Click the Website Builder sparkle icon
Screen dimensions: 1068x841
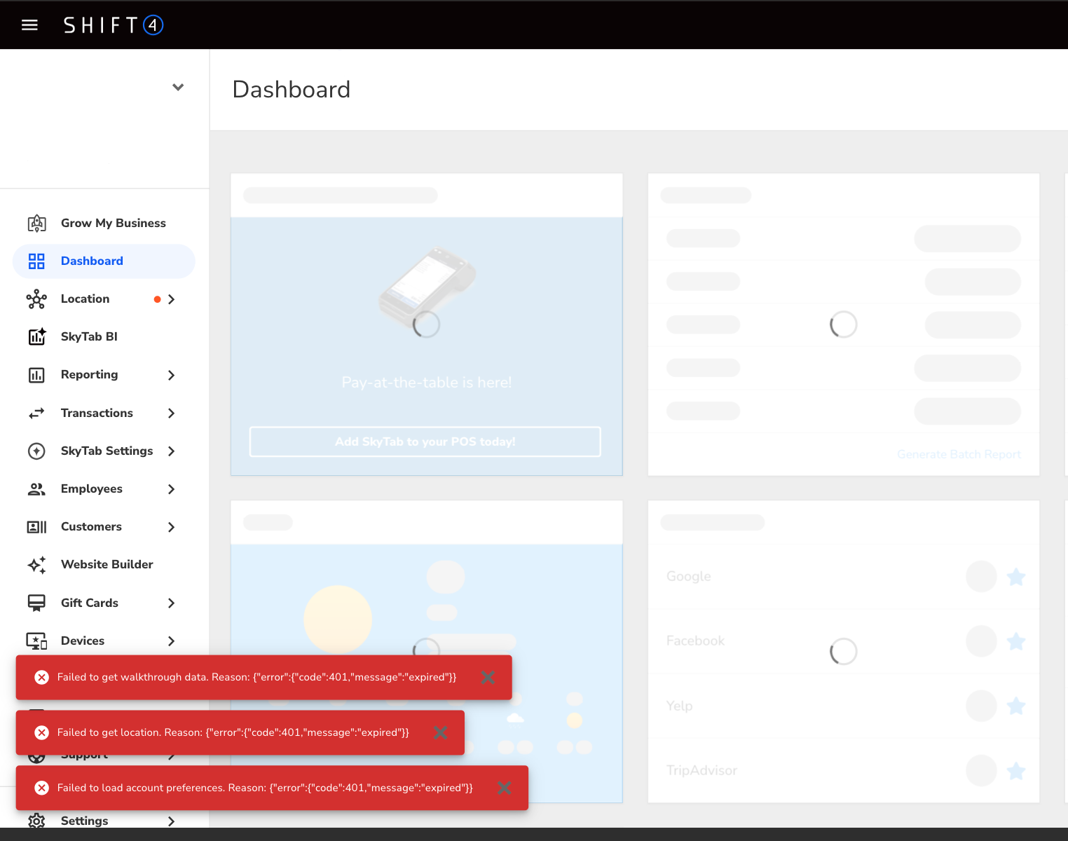coord(36,565)
